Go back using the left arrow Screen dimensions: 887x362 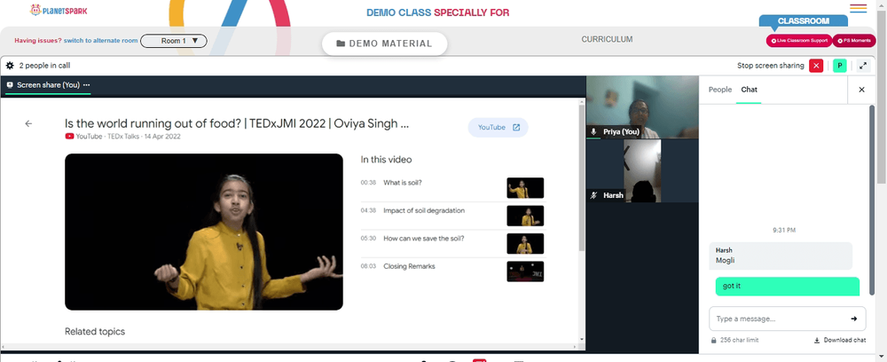(x=28, y=124)
